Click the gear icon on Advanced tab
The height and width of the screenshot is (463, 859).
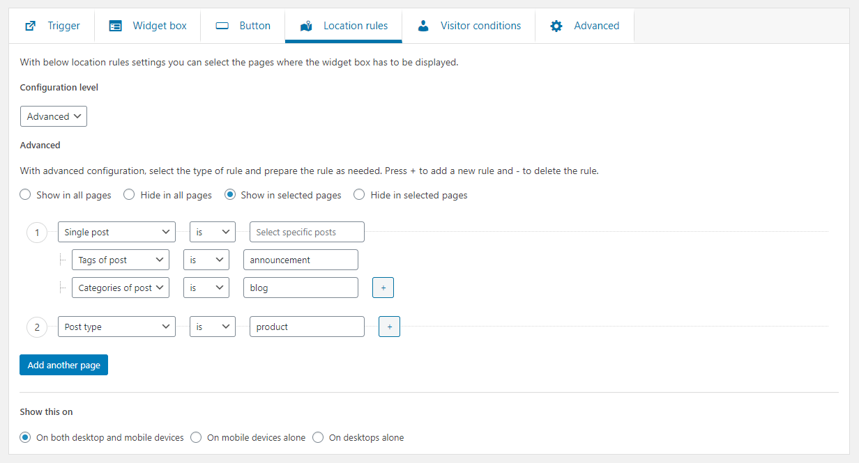click(556, 26)
